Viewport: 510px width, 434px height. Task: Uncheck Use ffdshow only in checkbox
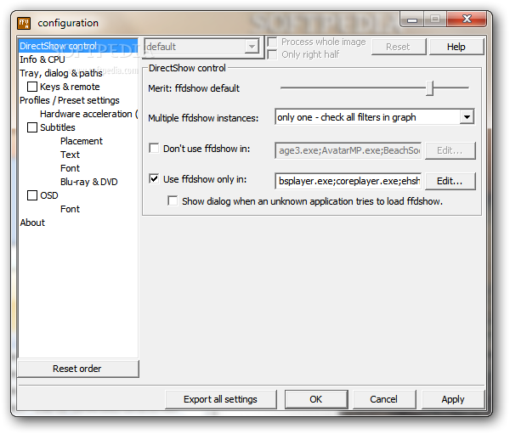pos(154,179)
